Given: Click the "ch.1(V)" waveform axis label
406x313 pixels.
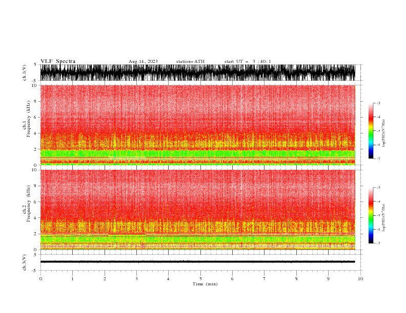Looking at the screenshot, I should click(25, 73).
